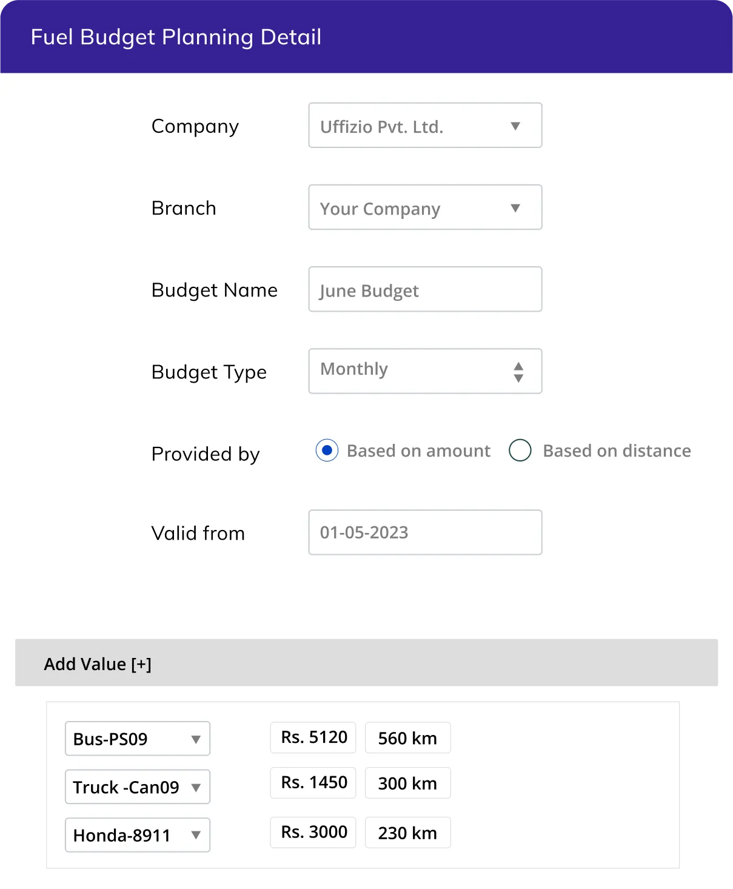
Task: Click the Budget Name input field
Action: pyautogui.click(x=425, y=290)
